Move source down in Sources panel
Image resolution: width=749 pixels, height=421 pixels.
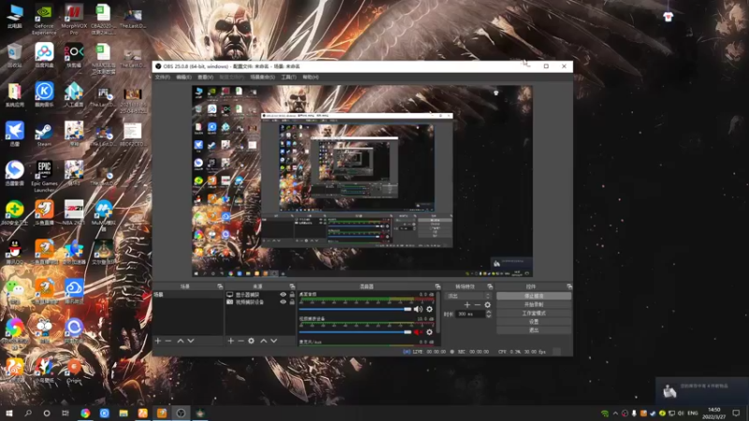pos(273,341)
